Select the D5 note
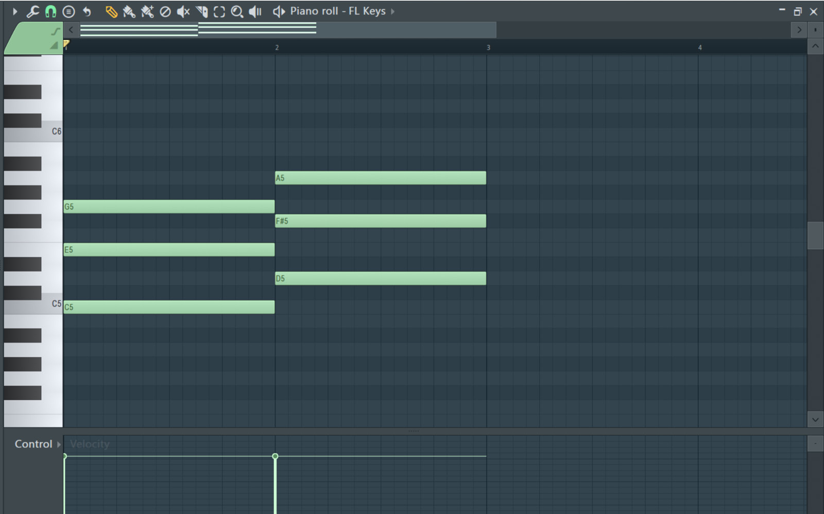The height and width of the screenshot is (514, 824). point(381,279)
